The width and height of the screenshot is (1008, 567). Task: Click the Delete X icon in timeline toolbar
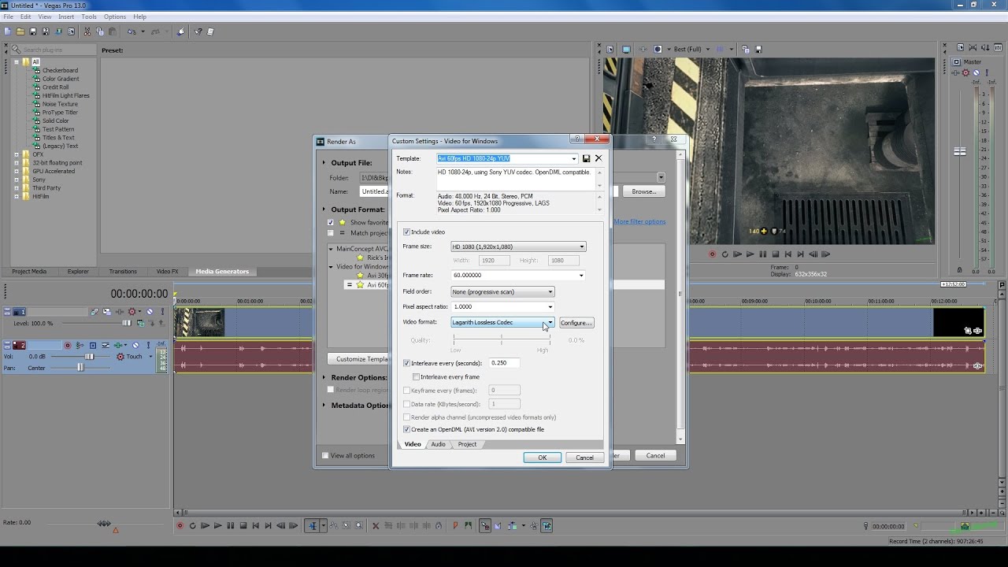pyautogui.click(x=376, y=526)
